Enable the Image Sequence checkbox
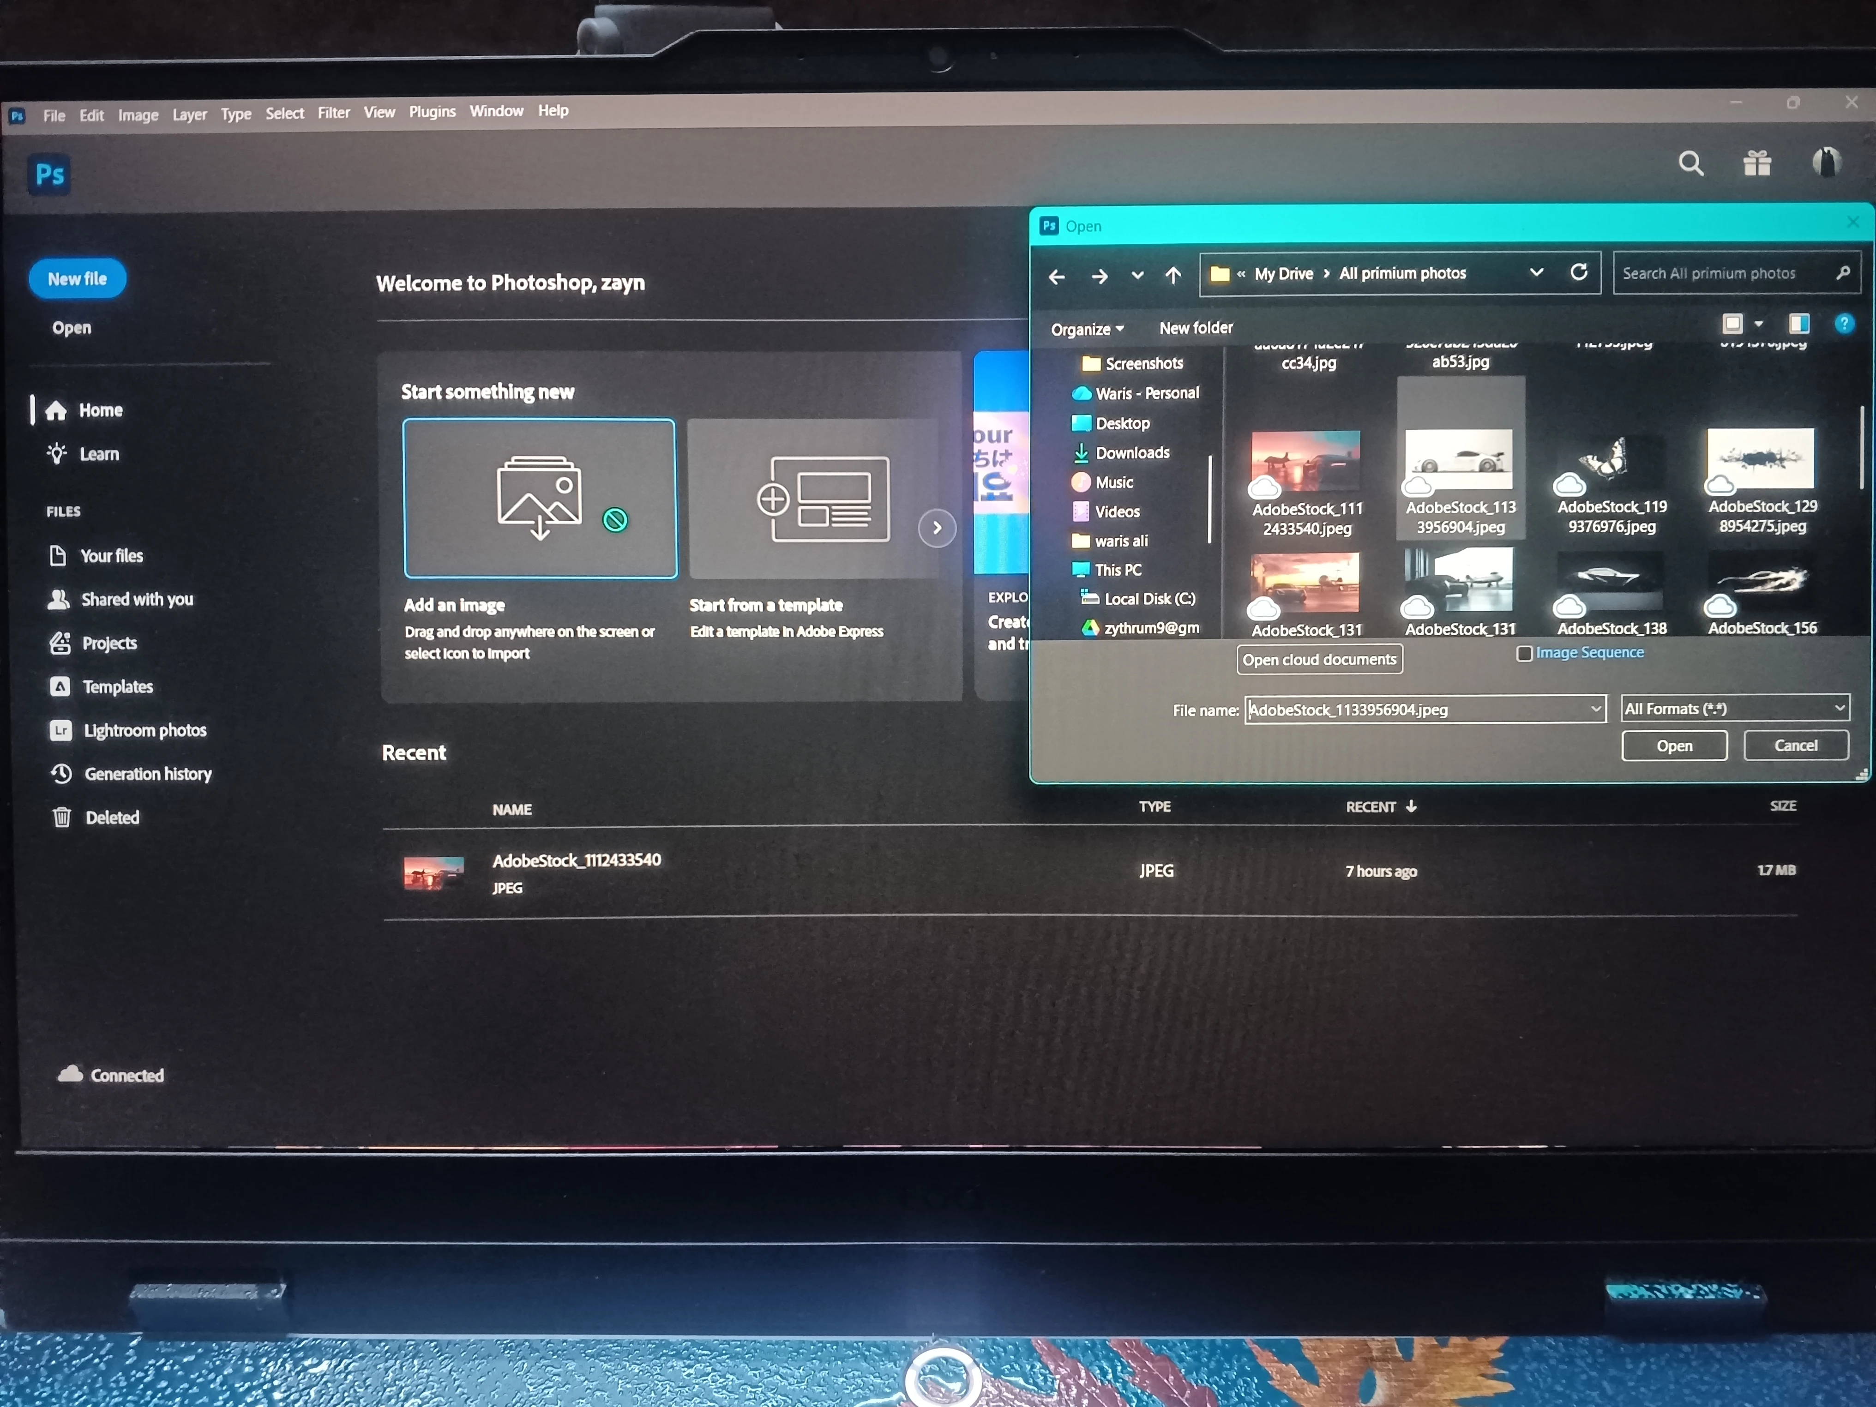Screen dimensions: 1876x1407 click(1524, 654)
